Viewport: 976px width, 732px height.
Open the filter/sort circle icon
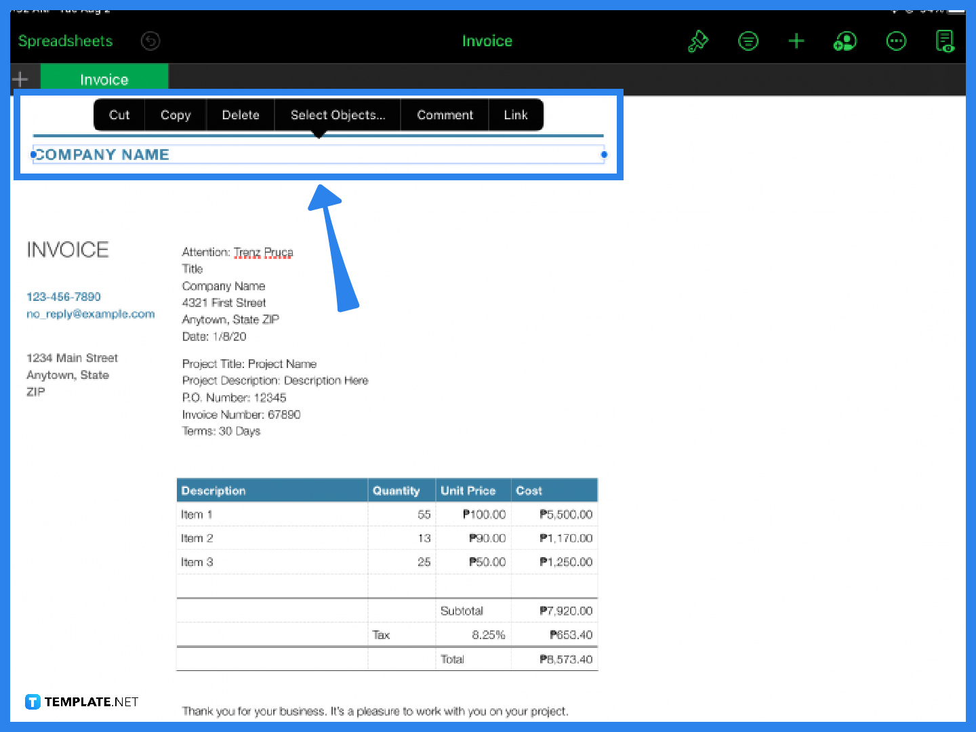tap(748, 41)
